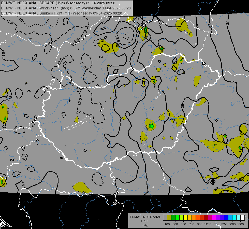Choose the indigo swatch left of 2250
The height and width of the screenshot is (229, 249).
pos(222,218)
